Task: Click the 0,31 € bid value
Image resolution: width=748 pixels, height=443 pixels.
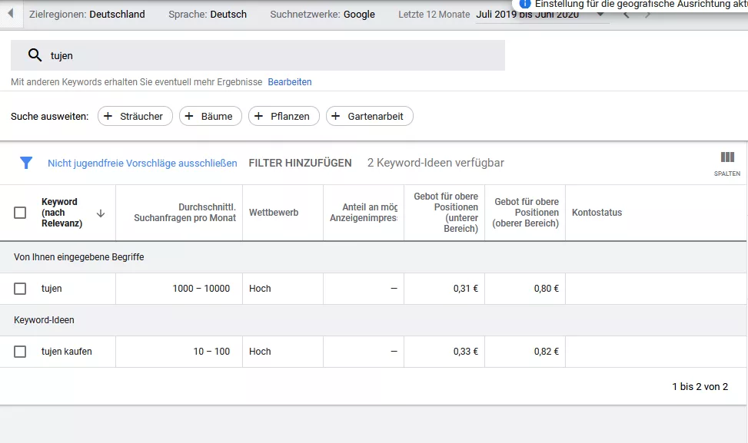Action: (x=466, y=289)
